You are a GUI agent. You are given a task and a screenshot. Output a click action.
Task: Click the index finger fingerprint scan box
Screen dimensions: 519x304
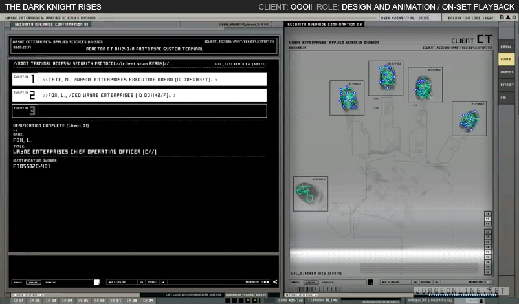pos(347,98)
